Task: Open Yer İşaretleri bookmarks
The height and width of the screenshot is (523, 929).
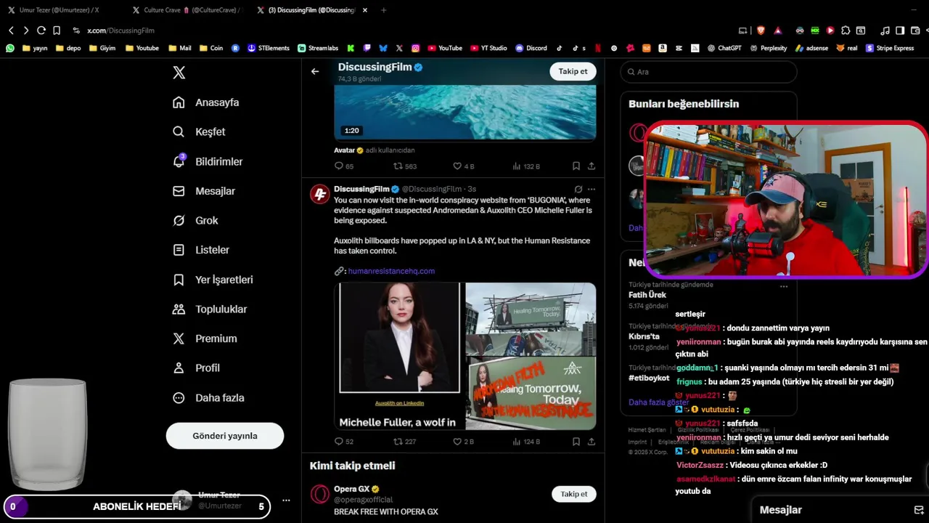Action: point(212,280)
